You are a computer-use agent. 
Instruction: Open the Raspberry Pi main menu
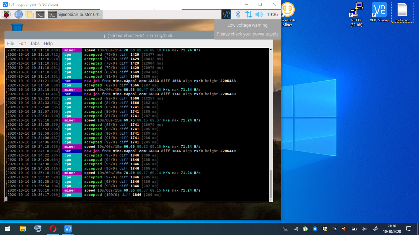(6, 14)
